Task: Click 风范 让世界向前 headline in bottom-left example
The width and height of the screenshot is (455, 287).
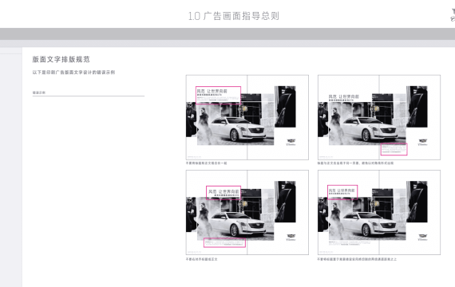Action: coord(224,191)
